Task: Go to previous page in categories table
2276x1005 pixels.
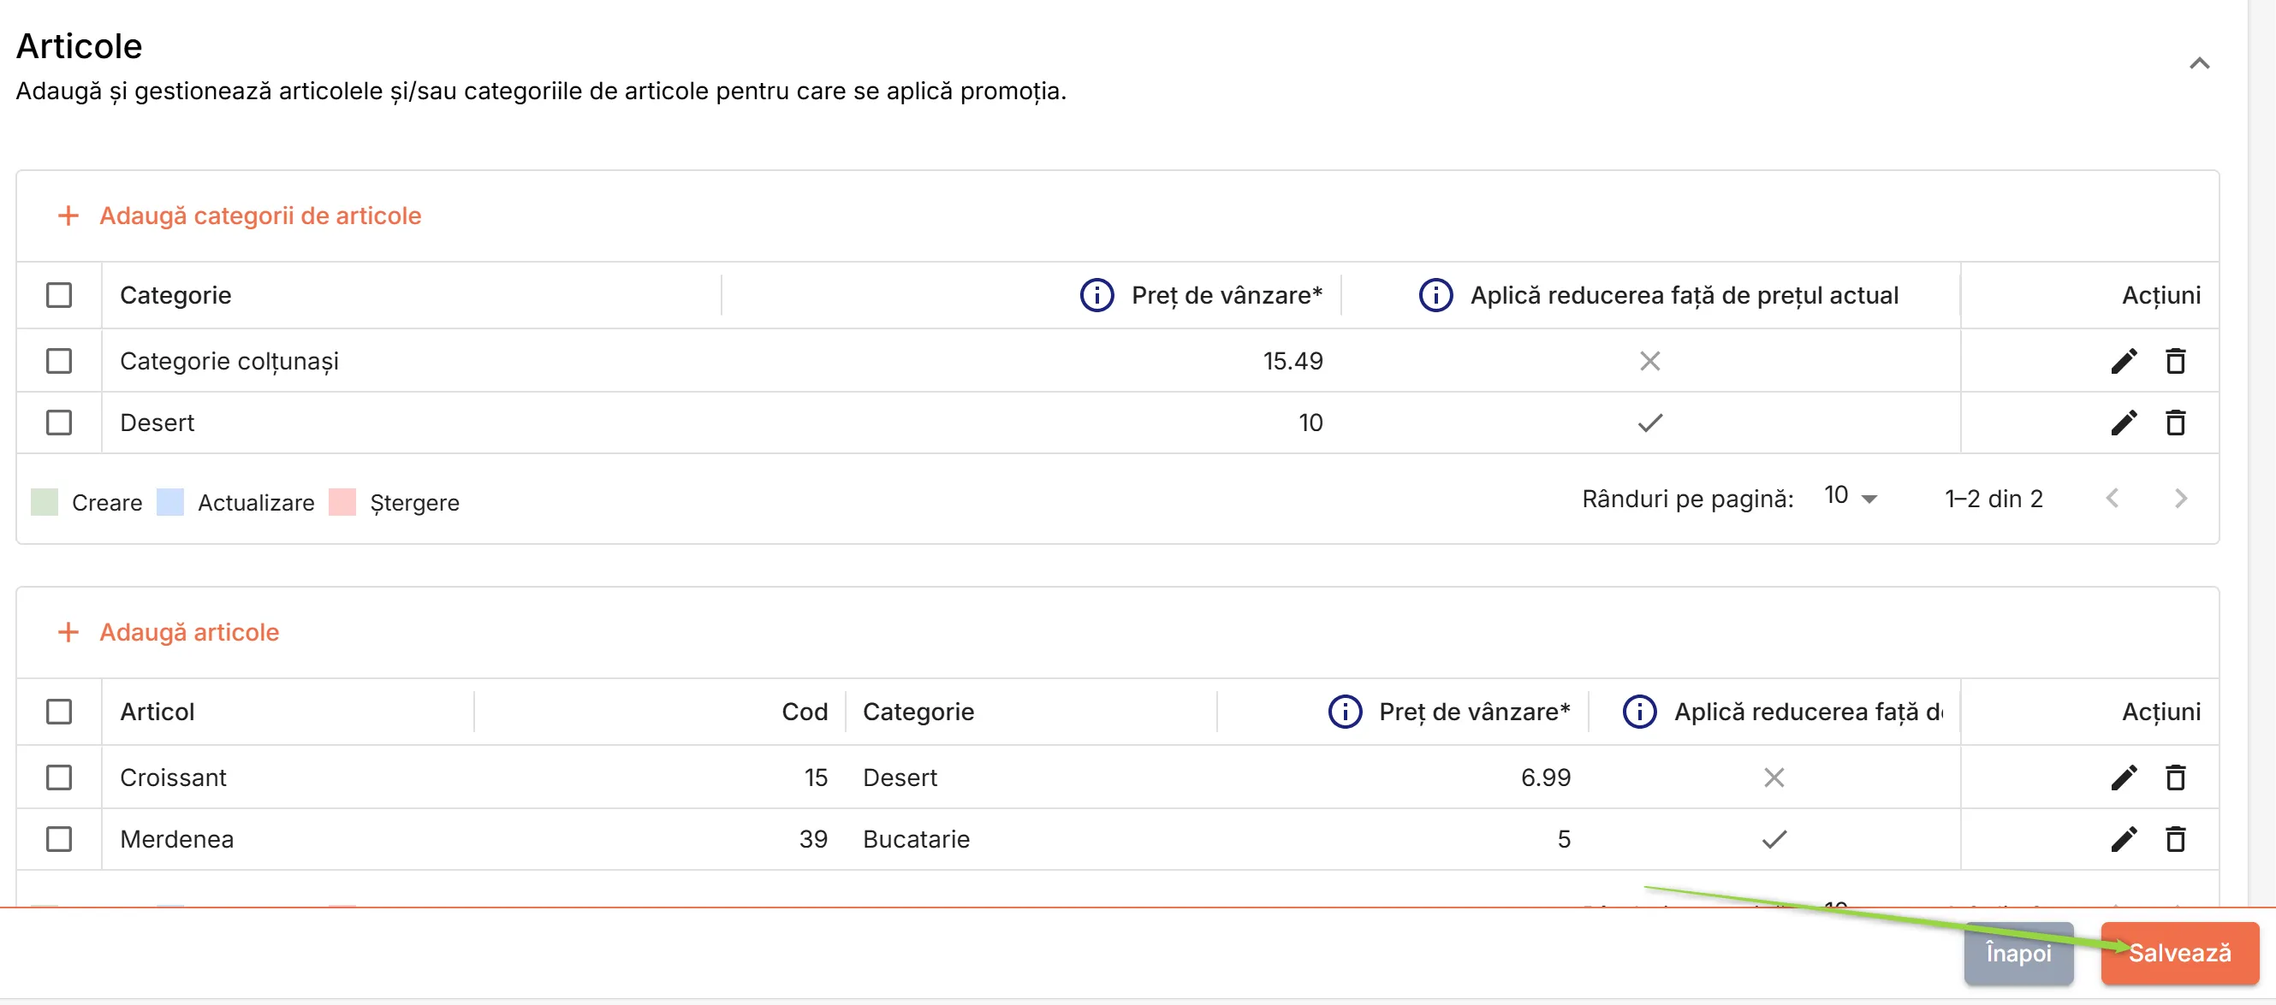Action: [2113, 499]
